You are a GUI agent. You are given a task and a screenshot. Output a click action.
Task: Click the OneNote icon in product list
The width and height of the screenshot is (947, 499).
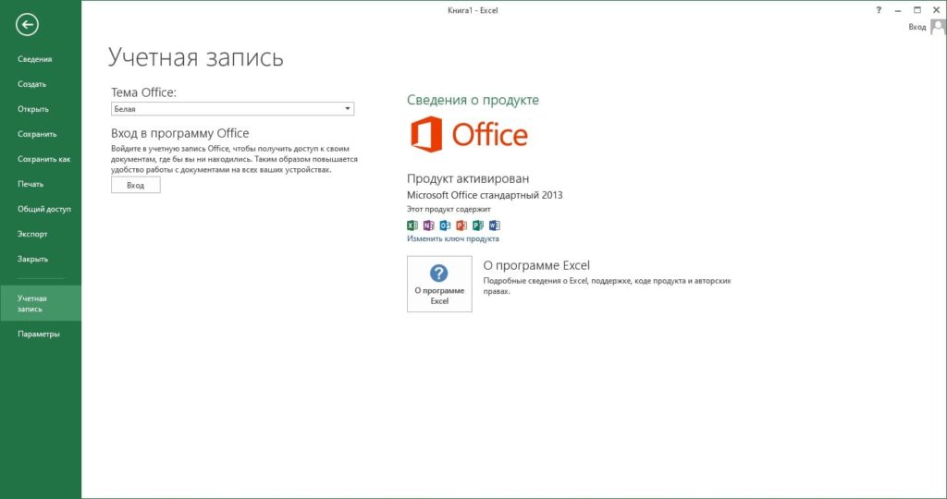coord(428,225)
